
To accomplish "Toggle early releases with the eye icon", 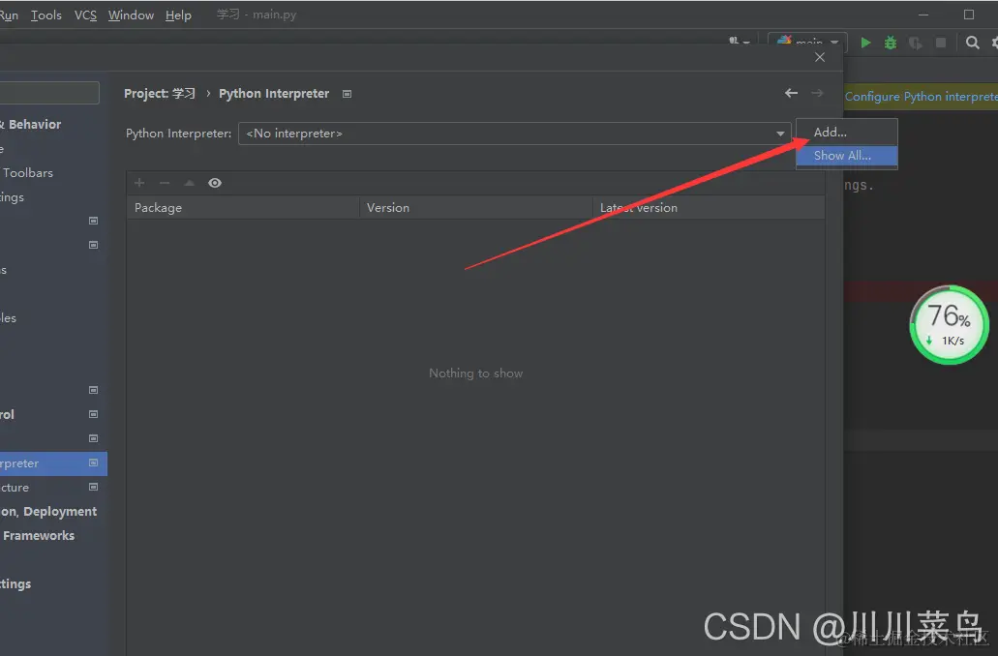I will [215, 183].
